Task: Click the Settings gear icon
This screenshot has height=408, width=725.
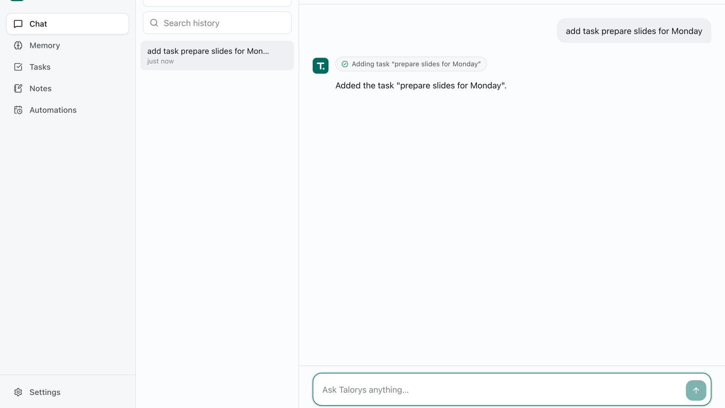Action: pos(18,392)
